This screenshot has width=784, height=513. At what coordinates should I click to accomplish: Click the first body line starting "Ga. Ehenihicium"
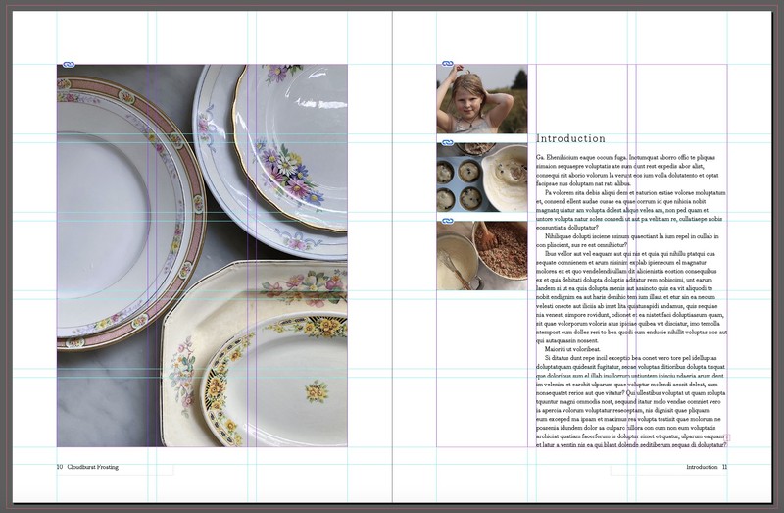point(625,157)
